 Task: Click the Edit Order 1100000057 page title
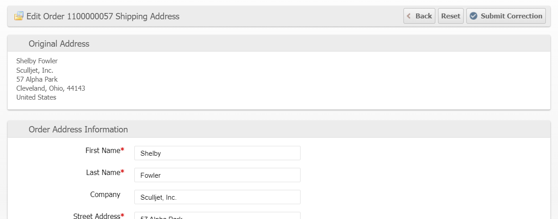click(x=103, y=16)
